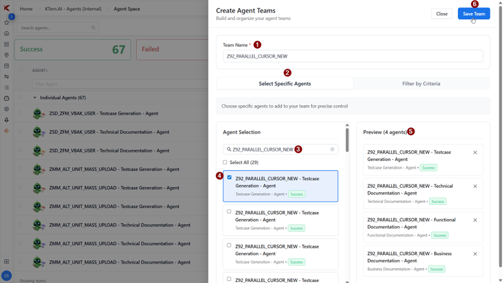Remove Functional Documentation agent from preview

pyautogui.click(x=475, y=220)
